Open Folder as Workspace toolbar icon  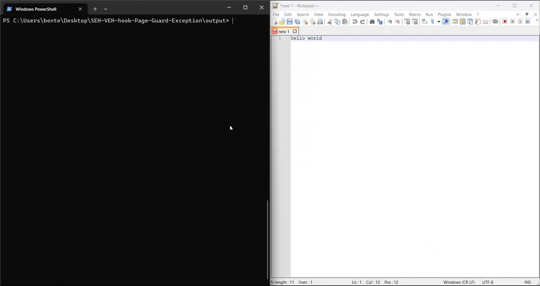point(485,21)
